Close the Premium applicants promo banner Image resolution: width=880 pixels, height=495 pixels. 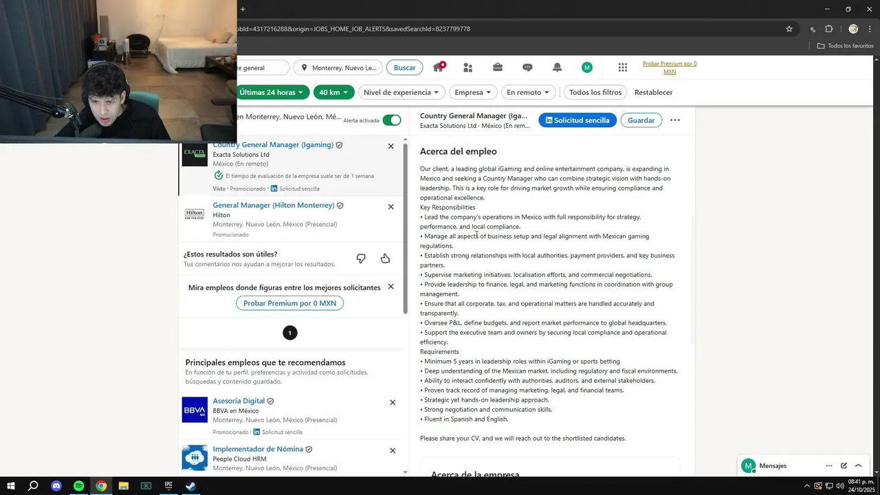[391, 287]
